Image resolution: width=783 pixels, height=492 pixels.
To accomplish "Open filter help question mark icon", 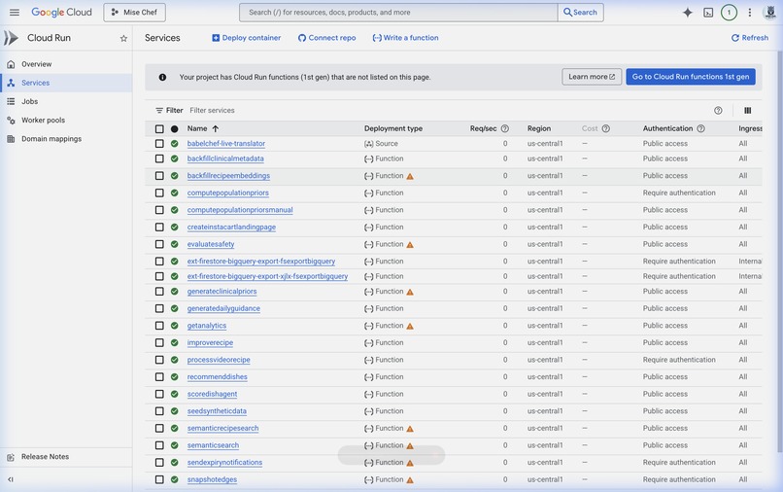I will (x=718, y=111).
